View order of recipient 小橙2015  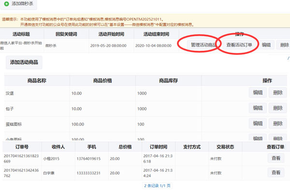pyautogui.click(x=276, y=158)
